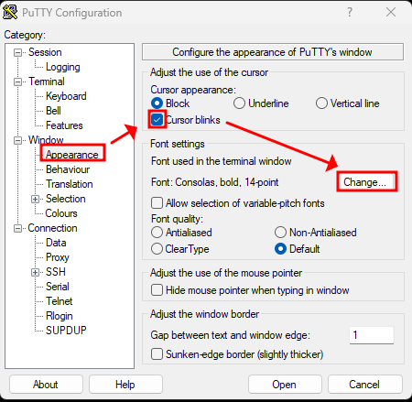The height and width of the screenshot is (402, 412).
Task: Select the Features category
Action: (64, 125)
